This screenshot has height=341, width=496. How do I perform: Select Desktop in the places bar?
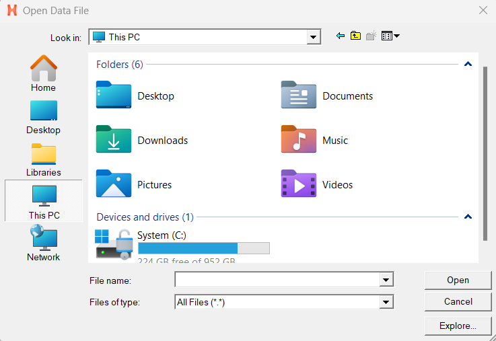point(43,117)
